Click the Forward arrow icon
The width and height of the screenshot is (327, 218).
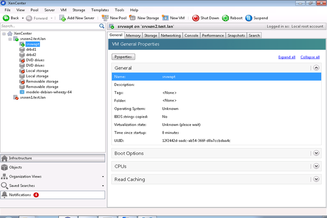(29, 18)
